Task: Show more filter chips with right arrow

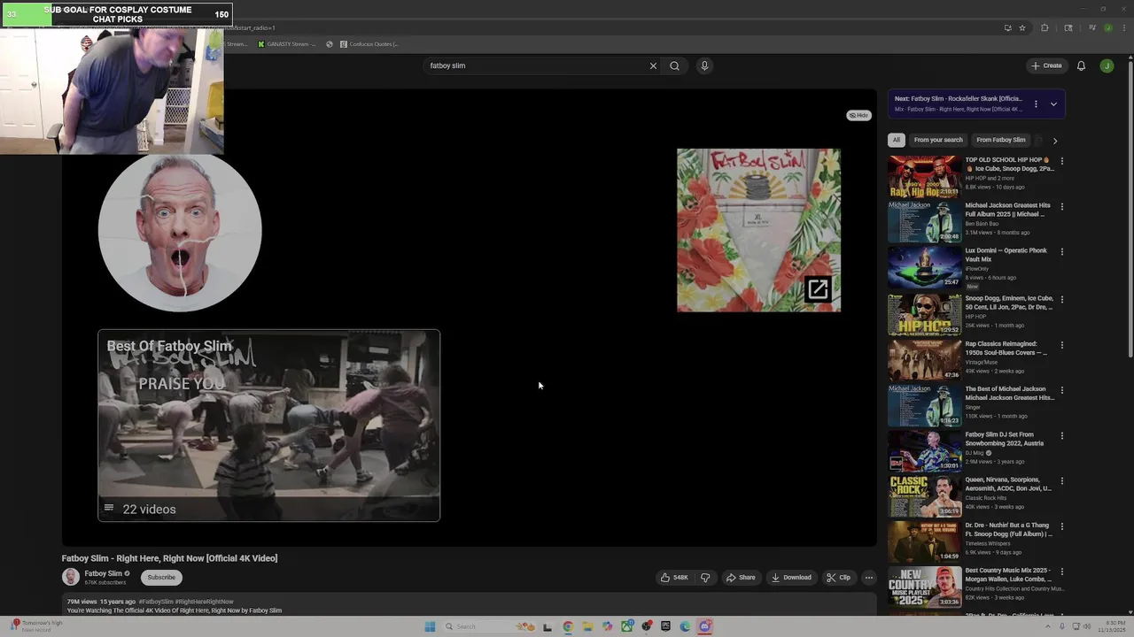Action: pos(1054,141)
